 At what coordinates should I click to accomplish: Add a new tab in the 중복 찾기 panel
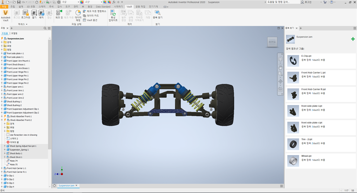pos(301,28)
